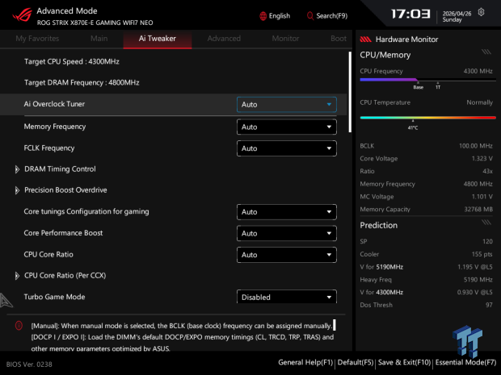
Task: Click the date 2026/04/26 Sunday
Action: (x=457, y=17)
